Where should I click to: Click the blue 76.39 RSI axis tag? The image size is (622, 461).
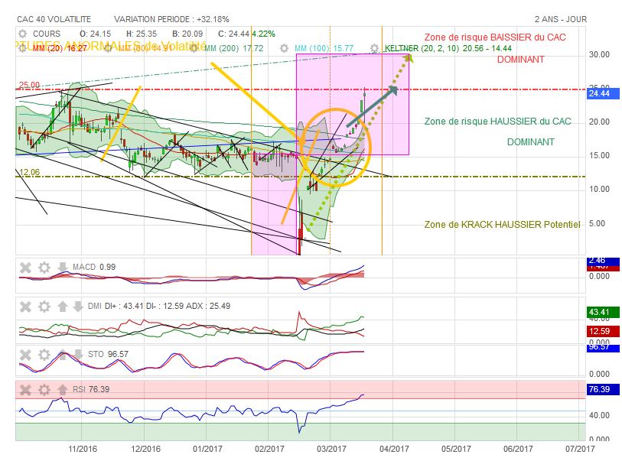click(x=603, y=389)
